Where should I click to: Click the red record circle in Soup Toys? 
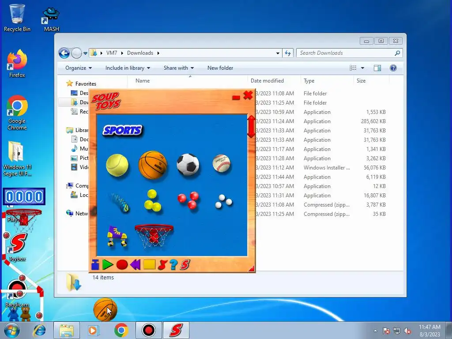tap(122, 264)
